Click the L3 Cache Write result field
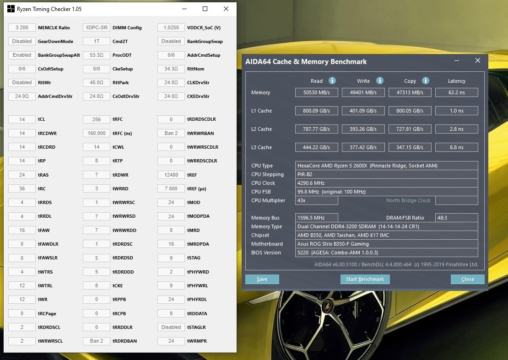Screen dimensions: 508x360 pyautogui.click(x=363, y=147)
